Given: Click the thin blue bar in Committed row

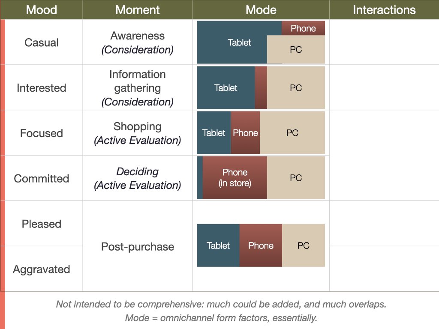Looking at the screenshot, I should tap(200, 178).
